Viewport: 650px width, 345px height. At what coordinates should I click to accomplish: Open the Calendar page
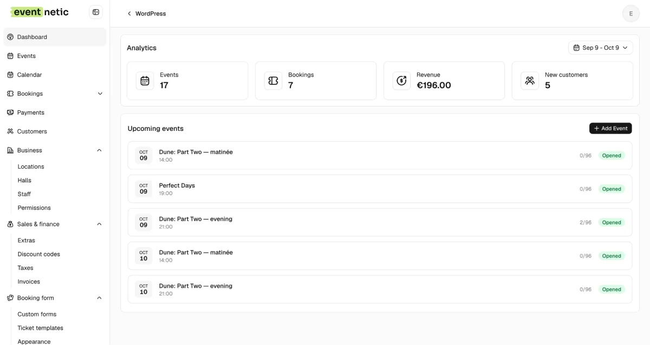[x=55, y=75]
